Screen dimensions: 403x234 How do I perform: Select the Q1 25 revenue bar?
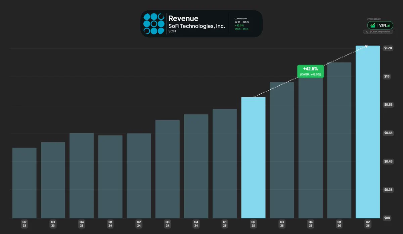coord(225,163)
